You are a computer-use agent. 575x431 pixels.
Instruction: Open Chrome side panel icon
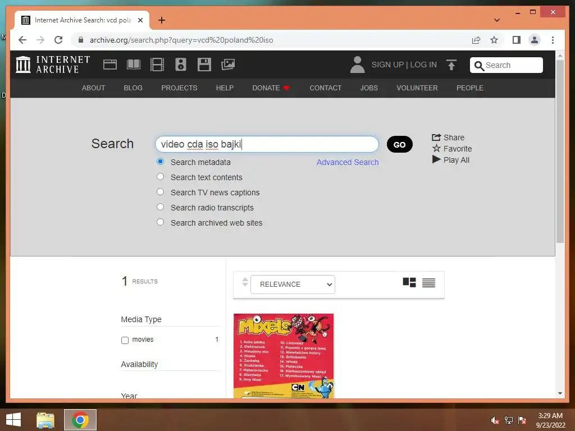pyautogui.click(x=517, y=40)
